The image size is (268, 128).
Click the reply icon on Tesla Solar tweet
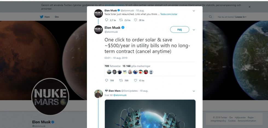coord(107,20)
